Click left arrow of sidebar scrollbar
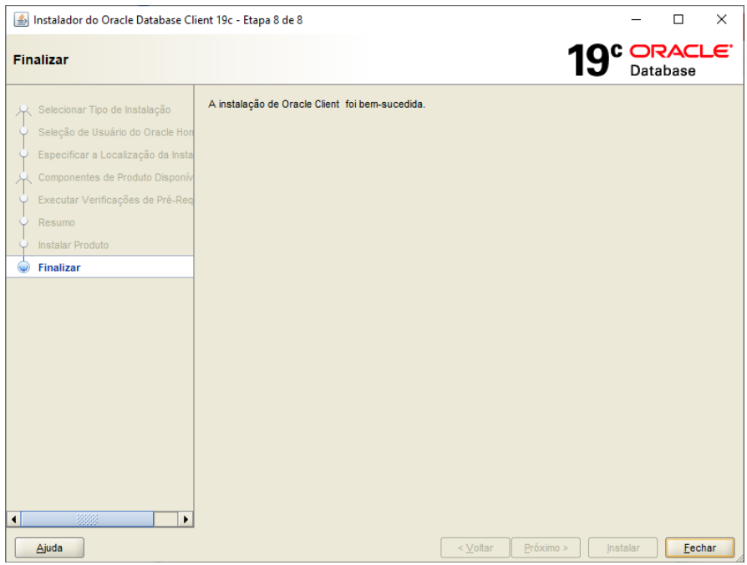Image resolution: width=747 pixels, height=565 pixels. (14, 519)
